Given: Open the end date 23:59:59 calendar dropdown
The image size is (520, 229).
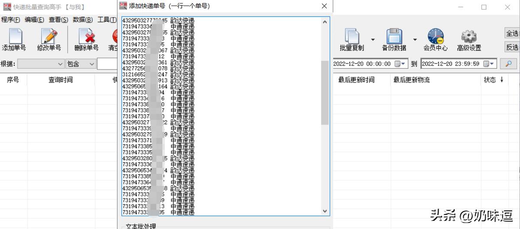Looking at the screenshot, I should click(x=488, y=64).
